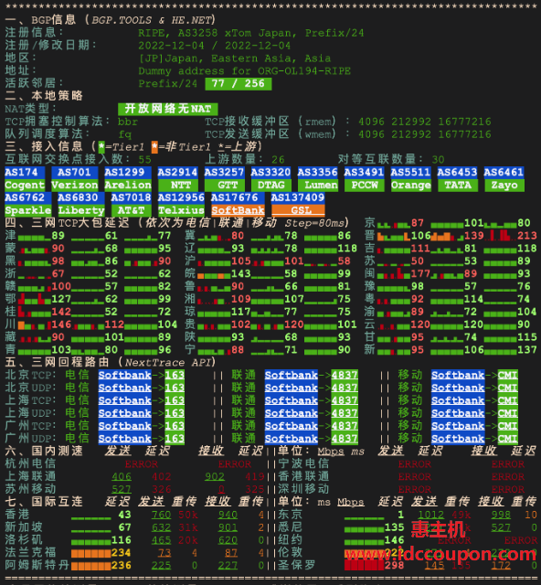Image resolution: width=541 pixels, height=585 pixels.
Task: Select the underlined 406 in the 上海联通 row
Action: point(122,477)
